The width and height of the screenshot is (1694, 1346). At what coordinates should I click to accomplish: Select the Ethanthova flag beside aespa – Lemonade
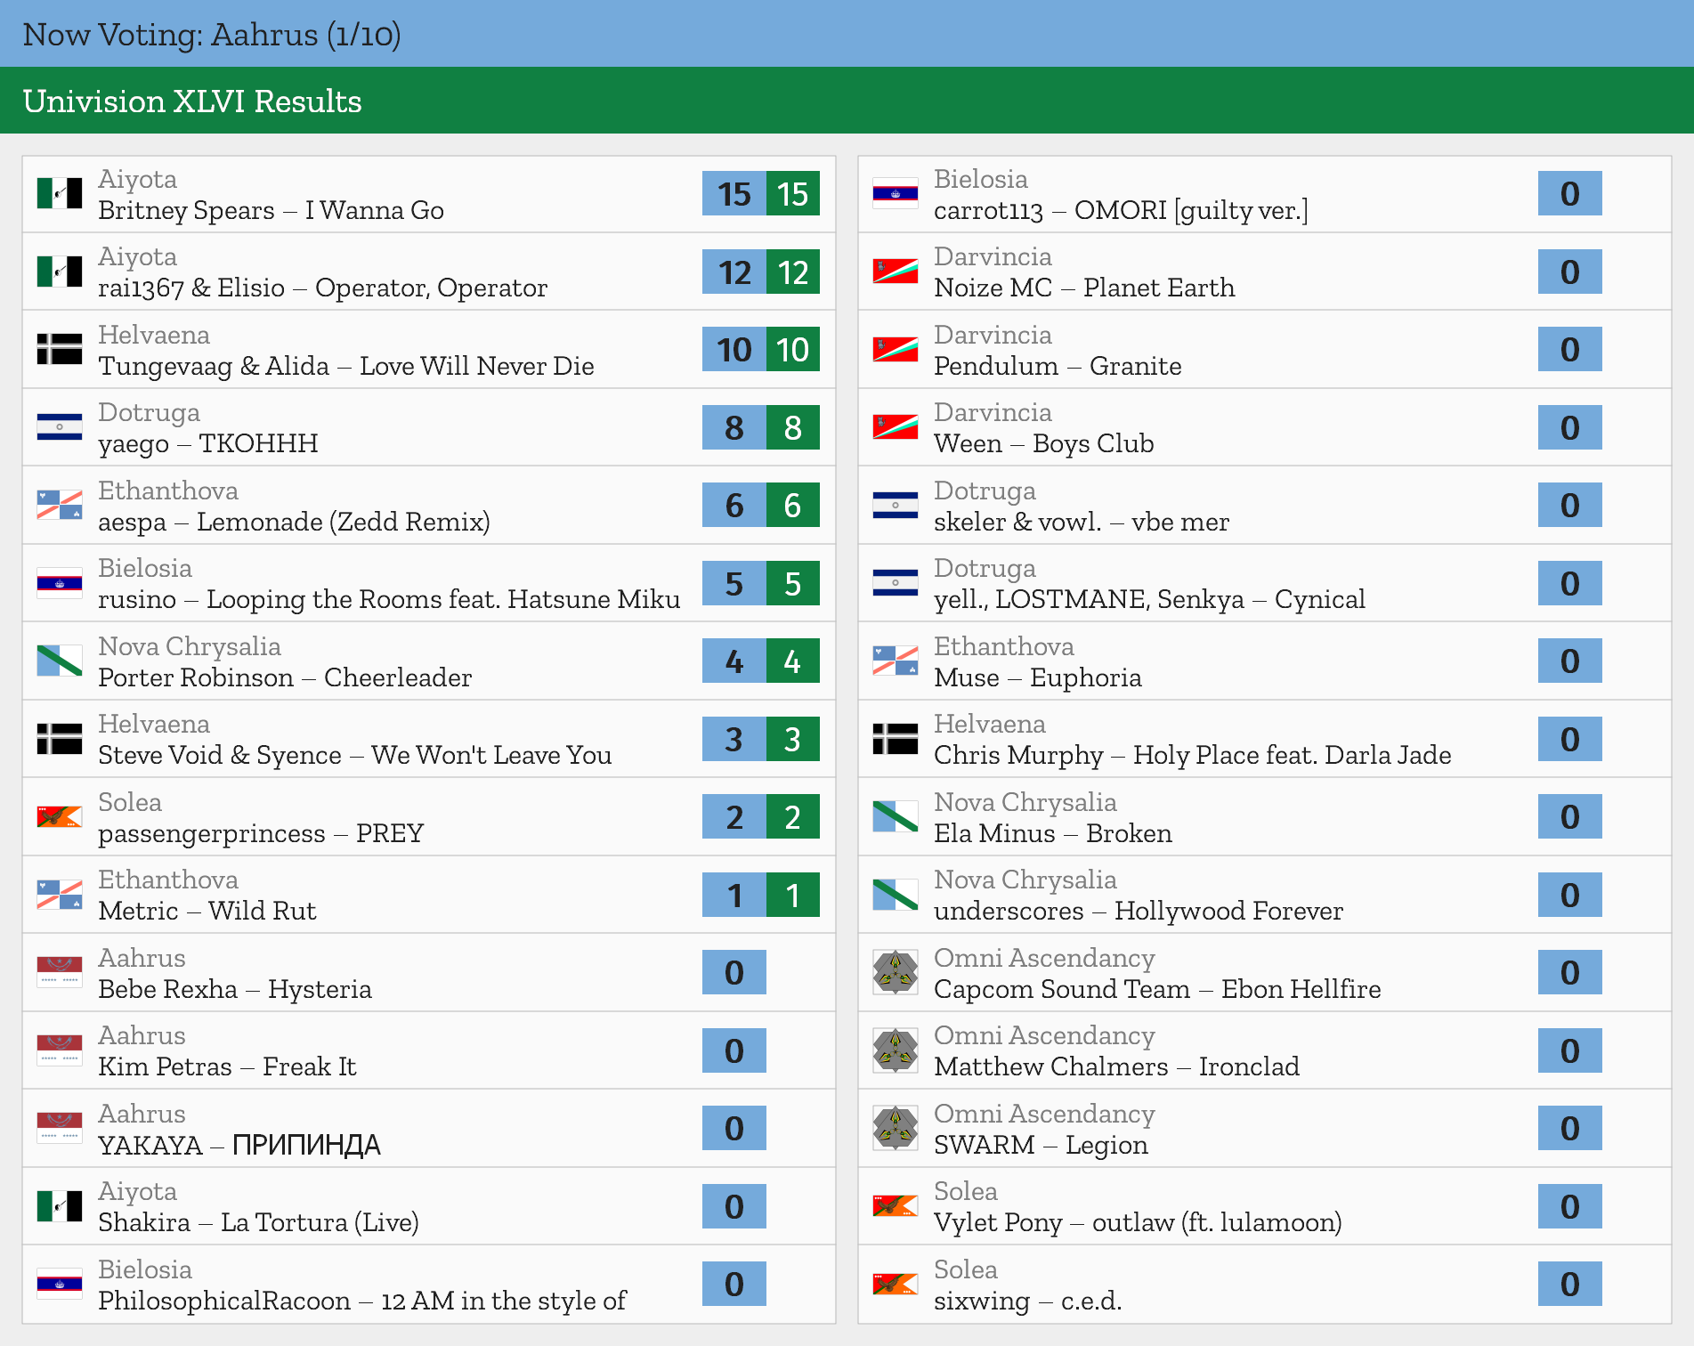tap(60, 505)
